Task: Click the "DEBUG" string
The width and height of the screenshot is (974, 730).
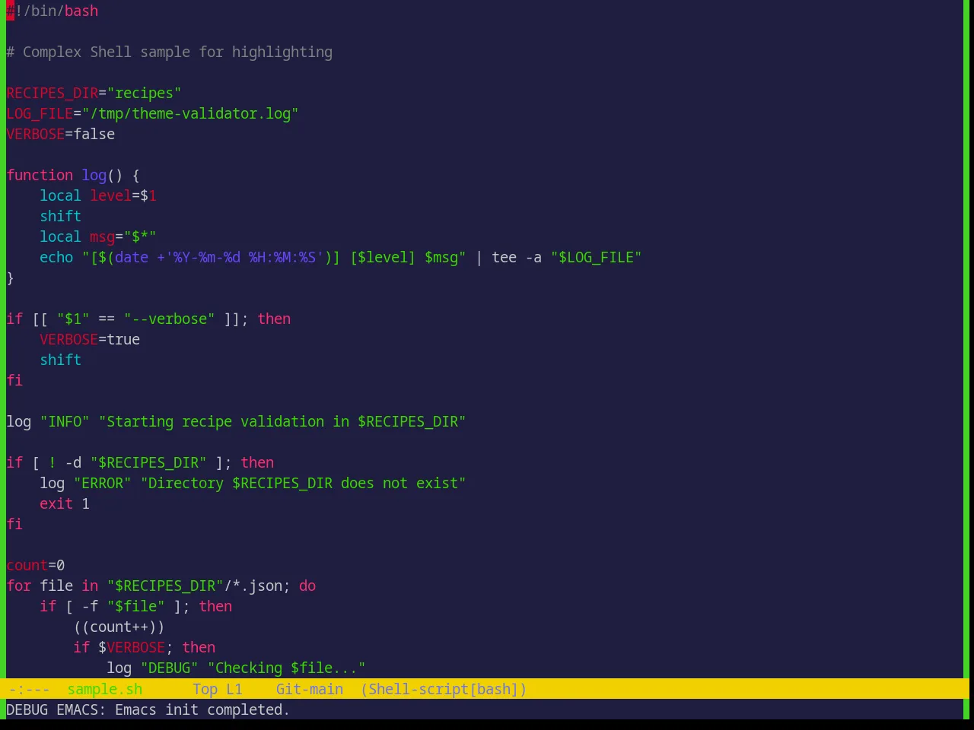Action: (169, 668)
